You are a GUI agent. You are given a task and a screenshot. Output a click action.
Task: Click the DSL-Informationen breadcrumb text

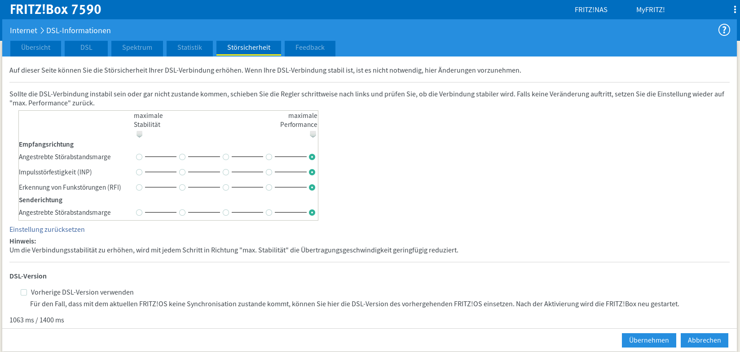[x=79, y=30]
